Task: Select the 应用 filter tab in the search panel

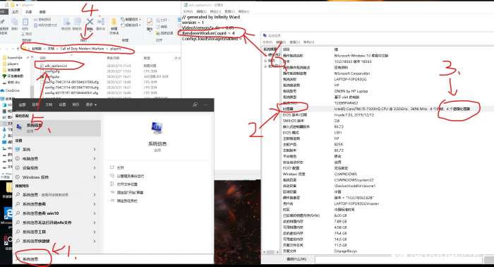Action: [35, 105]
